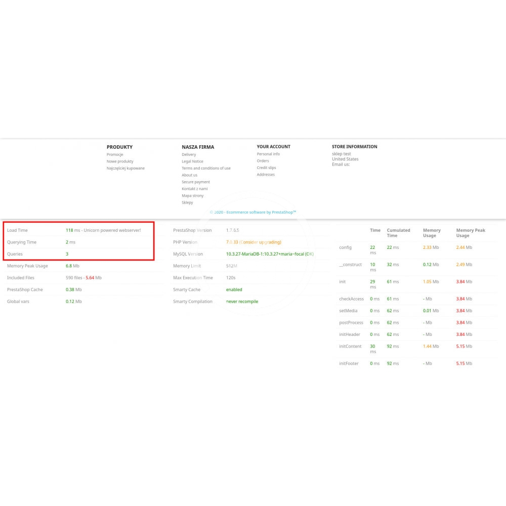
Task: Open the Promocje footer link
Action: pyautogui.click(x=115, y=154)
